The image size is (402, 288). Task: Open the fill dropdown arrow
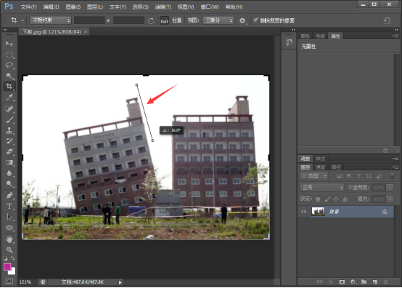(390, 199)
